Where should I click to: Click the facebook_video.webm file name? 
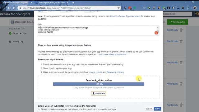(99, 80)
